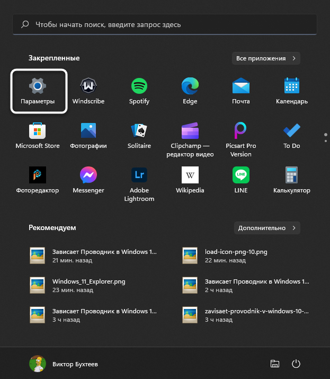The image size is (330, 379).
Task: Go to the next pinned apps page dot
Action: 326,141
